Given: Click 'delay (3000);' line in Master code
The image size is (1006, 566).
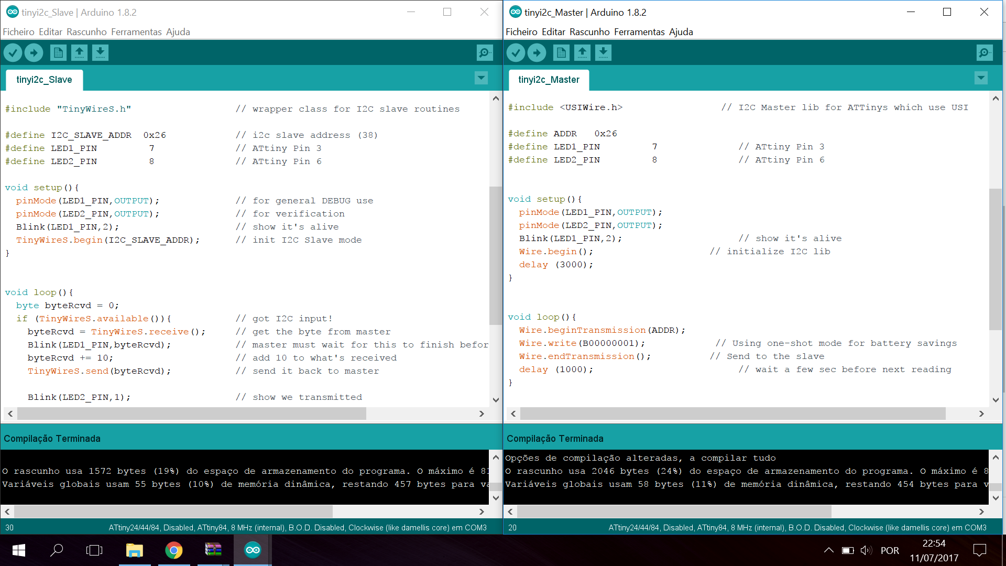Looking at the screenshot, I should (556, 265).
